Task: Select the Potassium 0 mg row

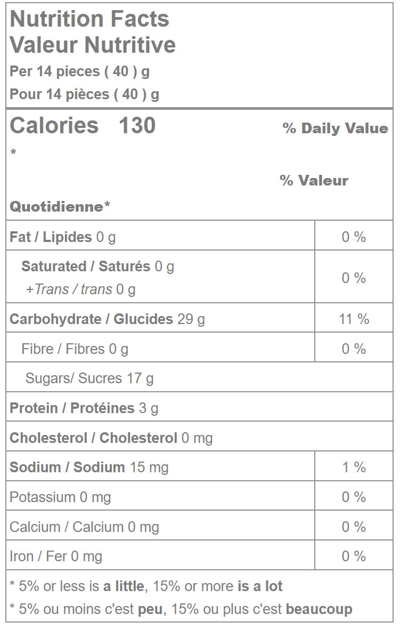Action: [60, 497]
